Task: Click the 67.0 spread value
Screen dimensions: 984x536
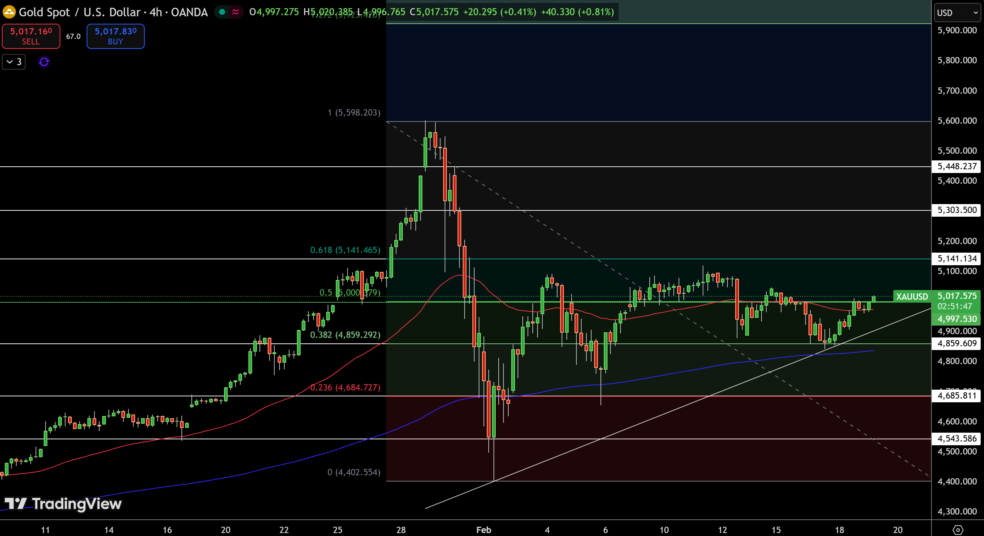Action: tap(73, 36)
